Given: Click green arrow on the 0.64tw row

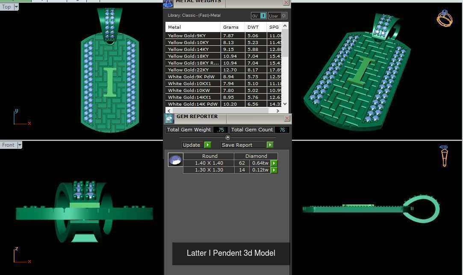Looking at the screenshot, I should 274,163.
